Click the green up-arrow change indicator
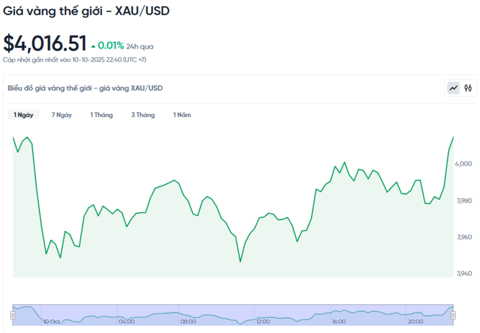This screenshot has width=480, height=333. point(93,46)
